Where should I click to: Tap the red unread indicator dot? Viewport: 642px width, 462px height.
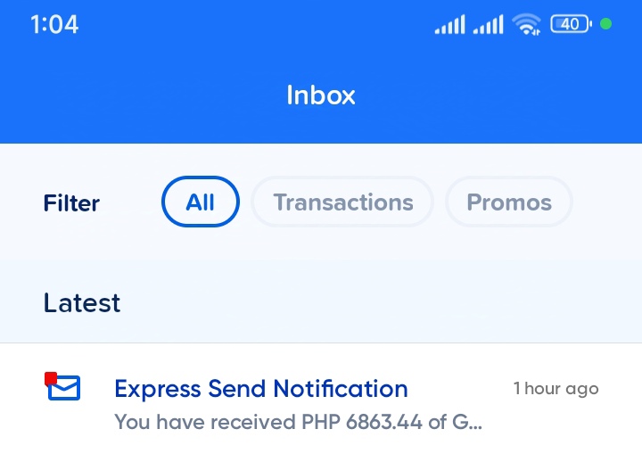(51, 378)
